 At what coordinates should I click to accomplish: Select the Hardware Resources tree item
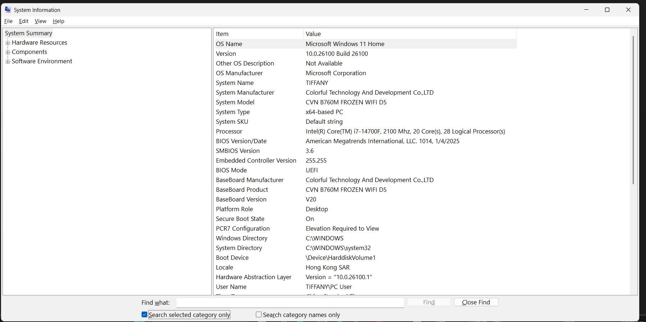click(40, 42)
